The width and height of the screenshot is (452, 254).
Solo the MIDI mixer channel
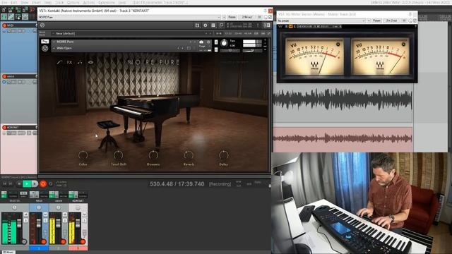pos(45,221)
